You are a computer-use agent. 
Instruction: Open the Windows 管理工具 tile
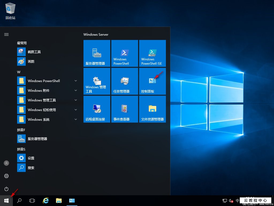point(97,81)
